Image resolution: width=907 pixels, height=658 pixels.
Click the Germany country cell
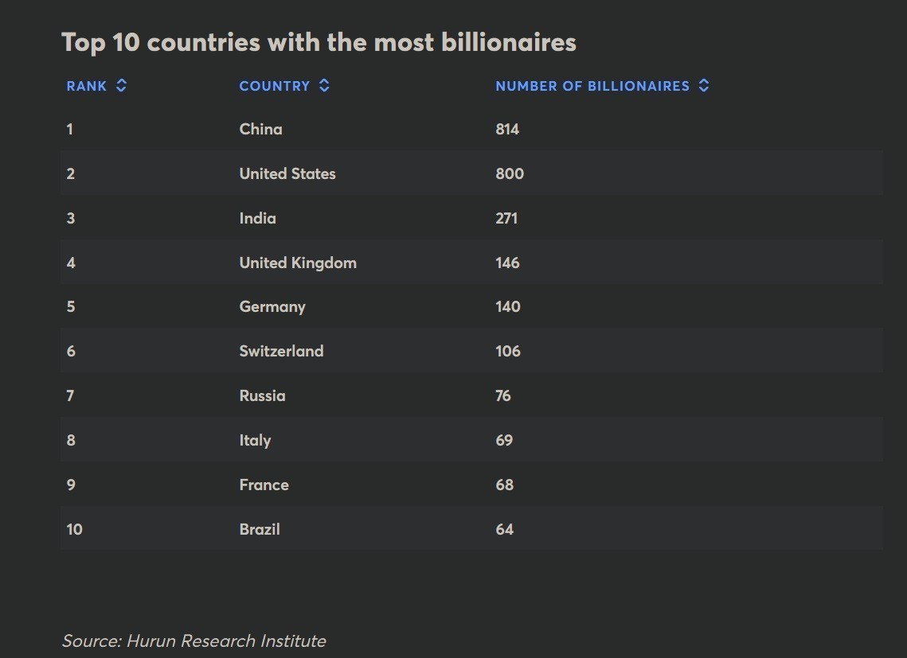[272, 307]
